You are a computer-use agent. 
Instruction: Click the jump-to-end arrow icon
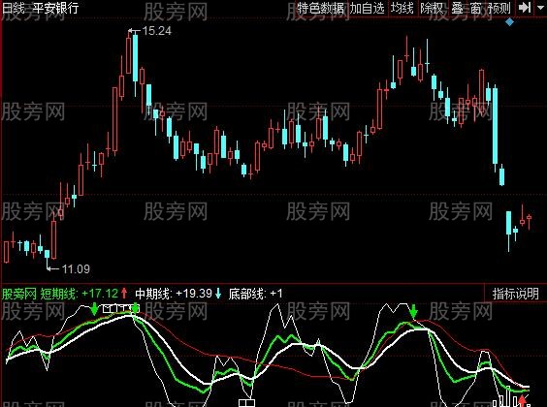point(525,8)
